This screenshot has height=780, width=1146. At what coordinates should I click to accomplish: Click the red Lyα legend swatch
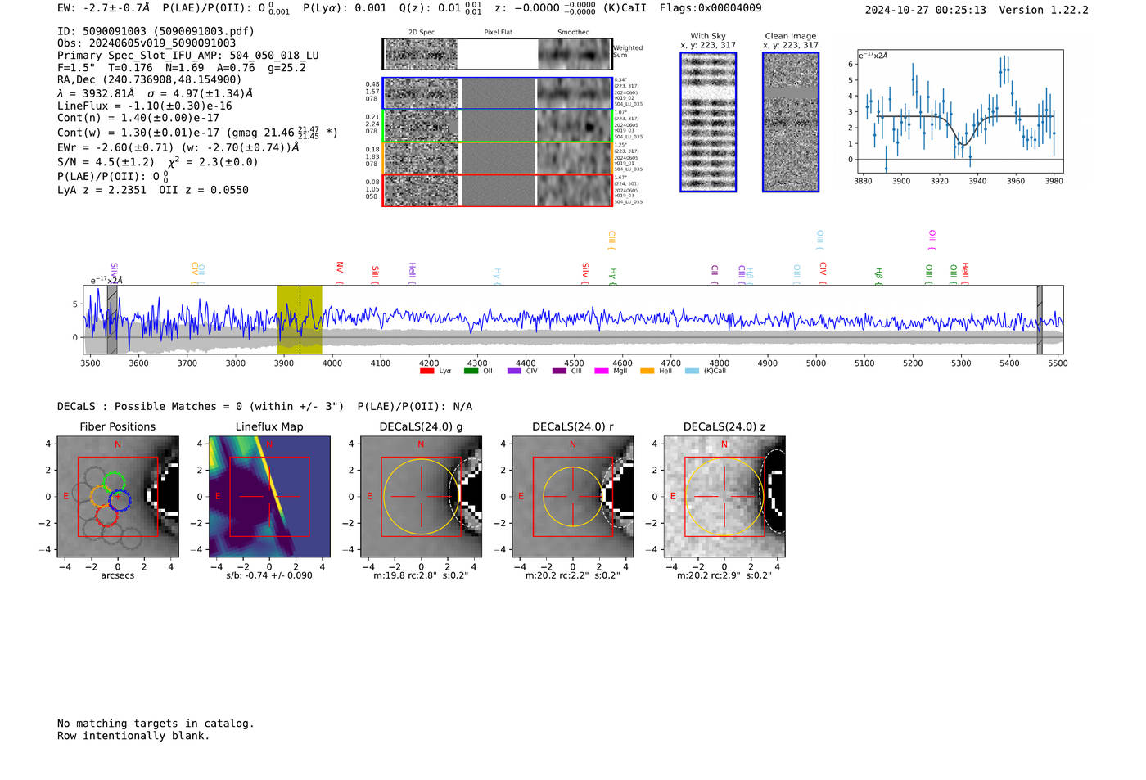(426, 371)
